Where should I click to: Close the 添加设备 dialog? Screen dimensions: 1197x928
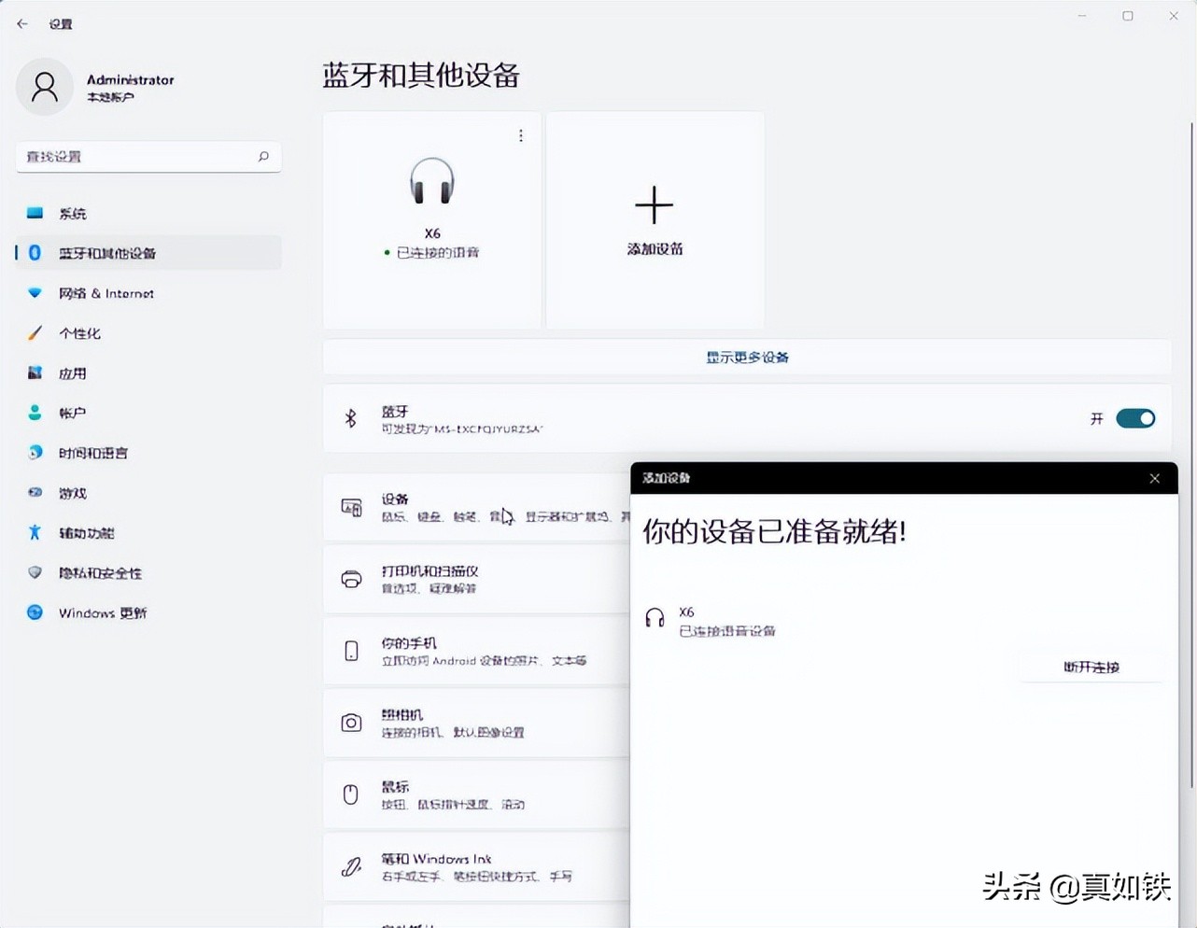(1154, 478)
